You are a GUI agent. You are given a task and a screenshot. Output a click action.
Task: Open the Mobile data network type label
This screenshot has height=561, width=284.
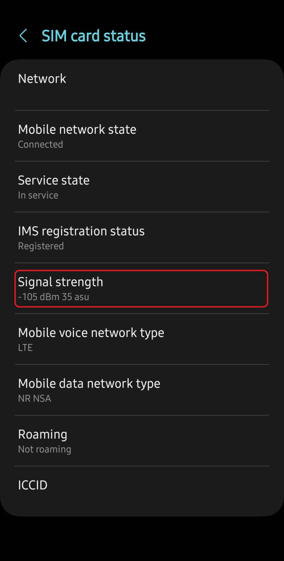coord(89,383)
